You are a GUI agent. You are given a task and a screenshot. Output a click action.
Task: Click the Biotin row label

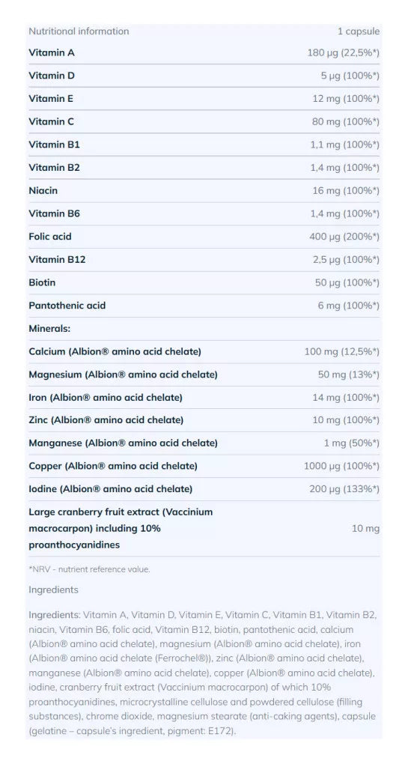coord(42,282)
